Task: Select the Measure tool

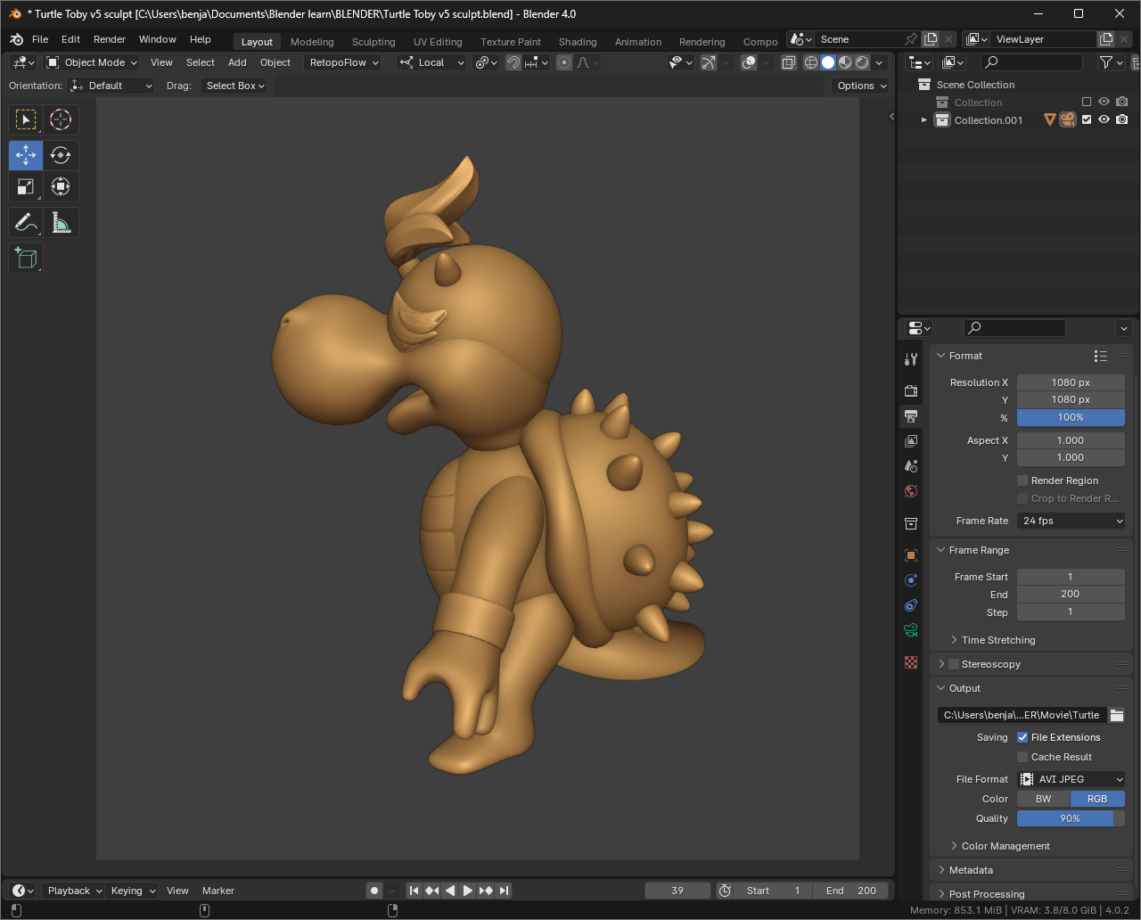Action: pyautogui.click(x=61, y=222)
